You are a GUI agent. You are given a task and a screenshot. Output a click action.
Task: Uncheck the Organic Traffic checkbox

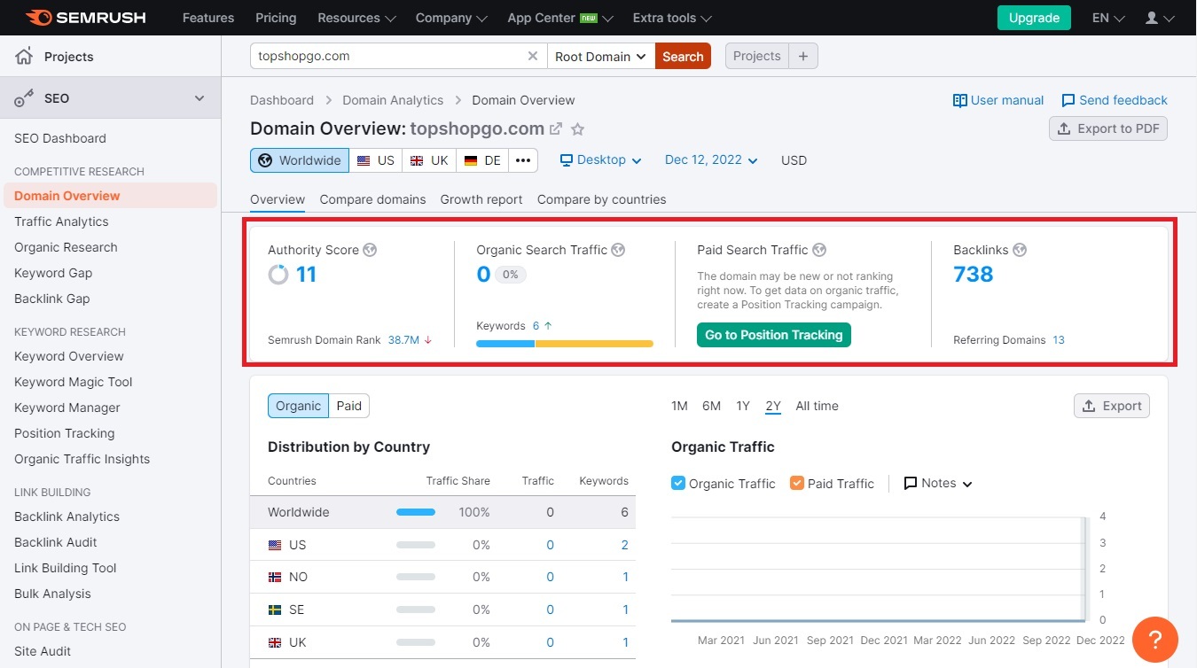(678, 483)
